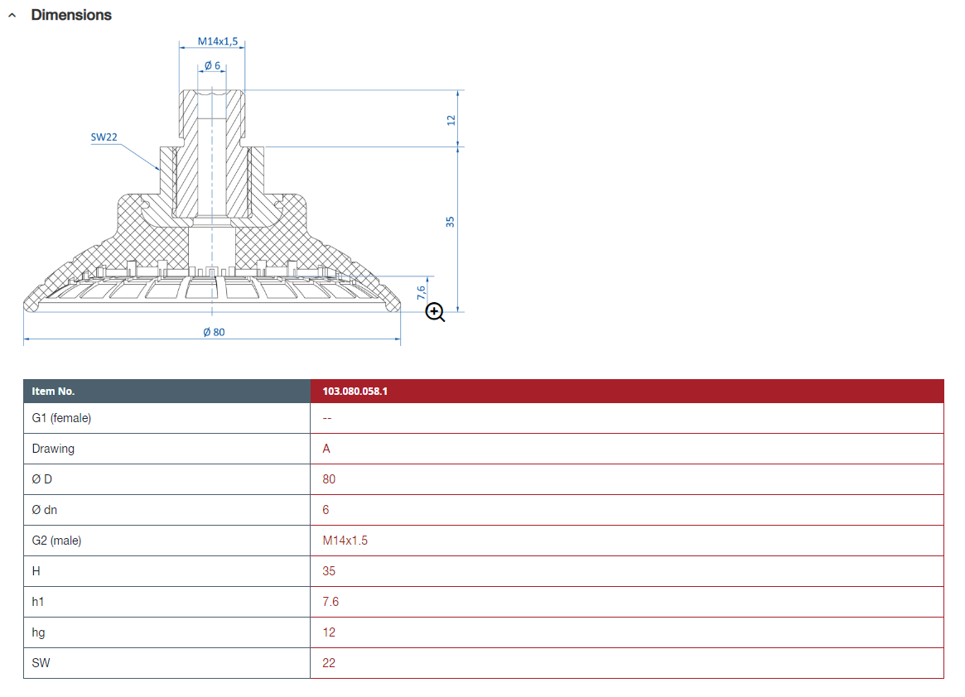Image resolution: width=965 pixels, height=697 pixels.
Task: Click the Ø dn row label
Action: (x=45, y=510)
